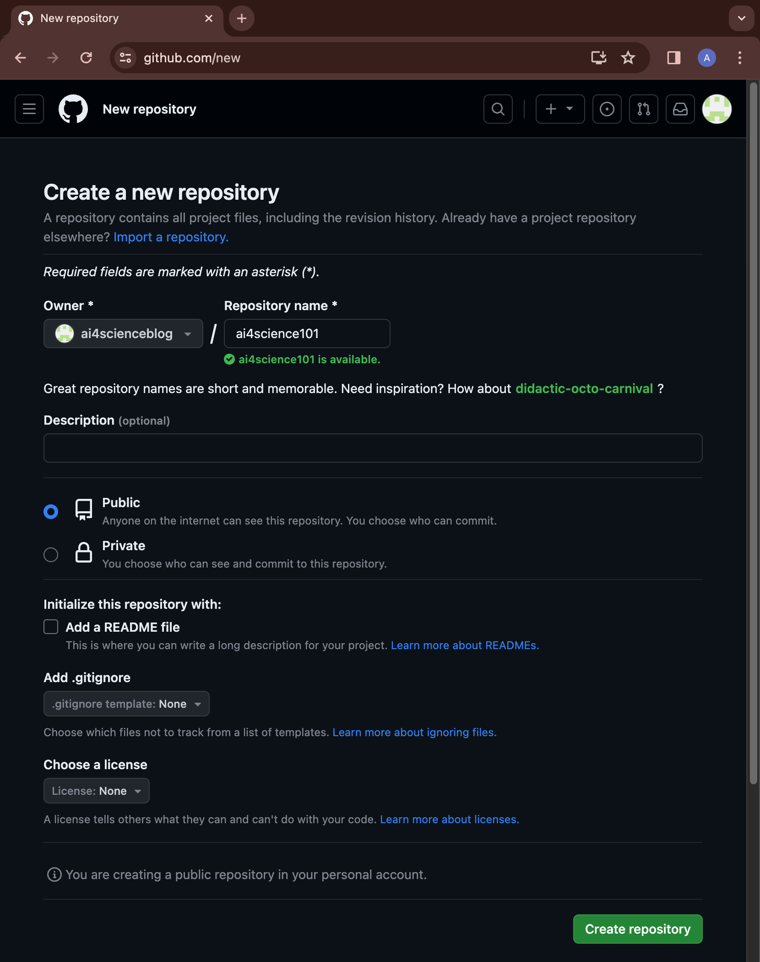760x962 pixels.
Task: Bookmark this page with the star icon
Action: (628, 58)
